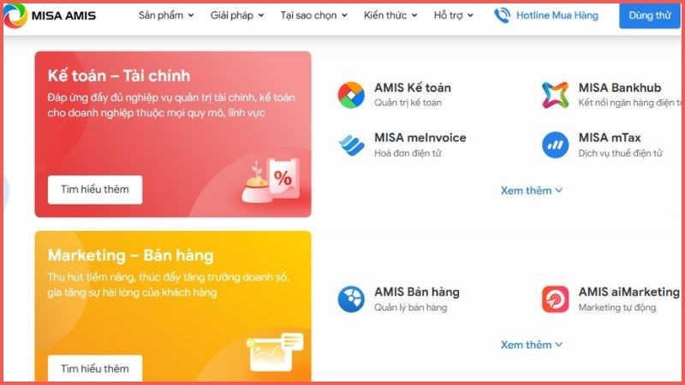Select the MISA Bankhub star icon
The height and width of the screenshot is (385, 685).
555,95
